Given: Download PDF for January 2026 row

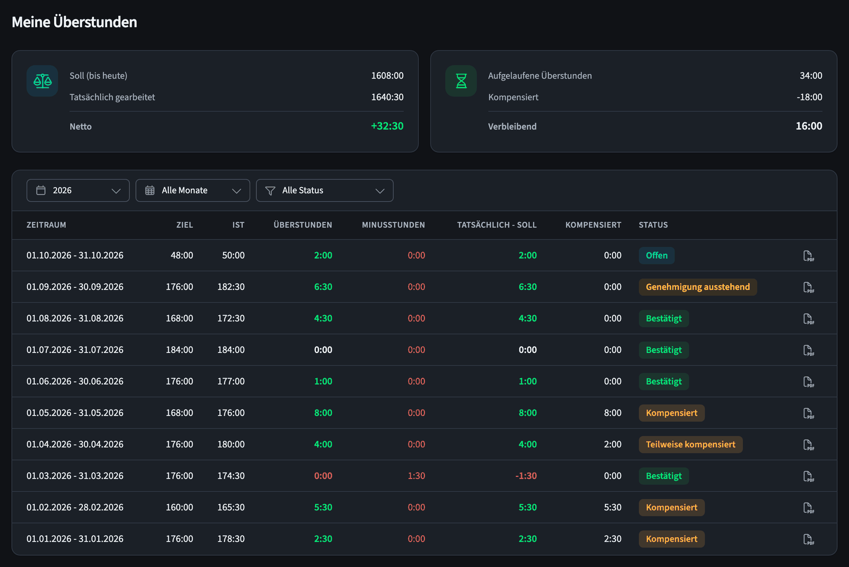Looking at the screenshot, I should (x=808, y=539).
